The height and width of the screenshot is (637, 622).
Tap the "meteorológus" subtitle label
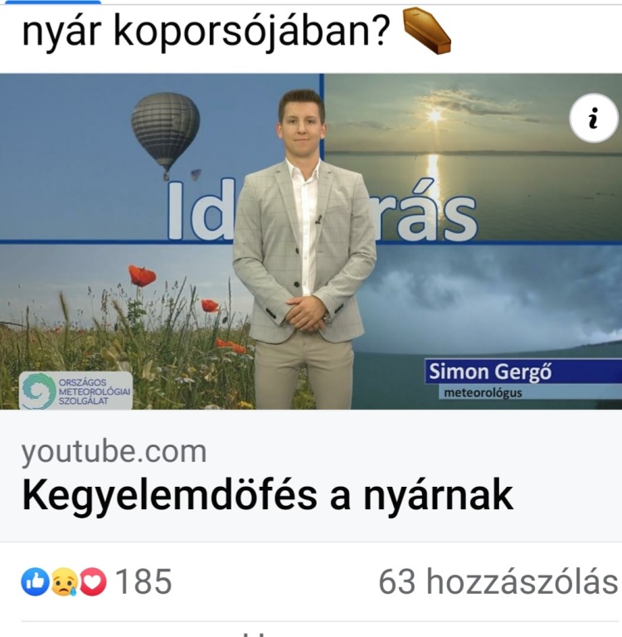(x=483, y=393)
